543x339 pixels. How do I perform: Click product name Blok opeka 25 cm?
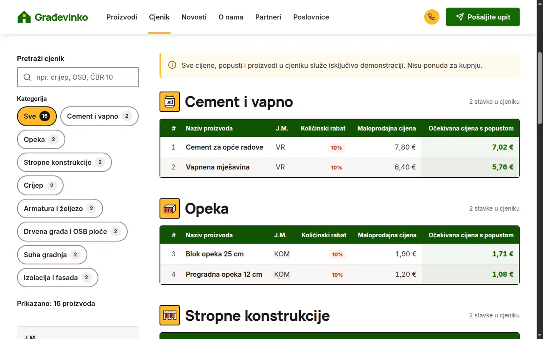tap(215, 254)
